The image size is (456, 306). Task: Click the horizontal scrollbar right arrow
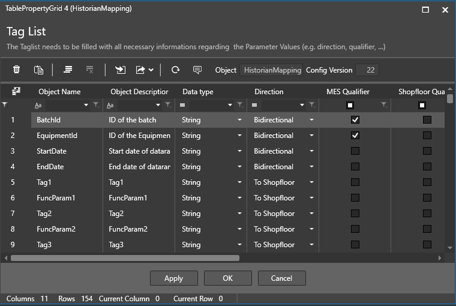click(x=440, y=258)
